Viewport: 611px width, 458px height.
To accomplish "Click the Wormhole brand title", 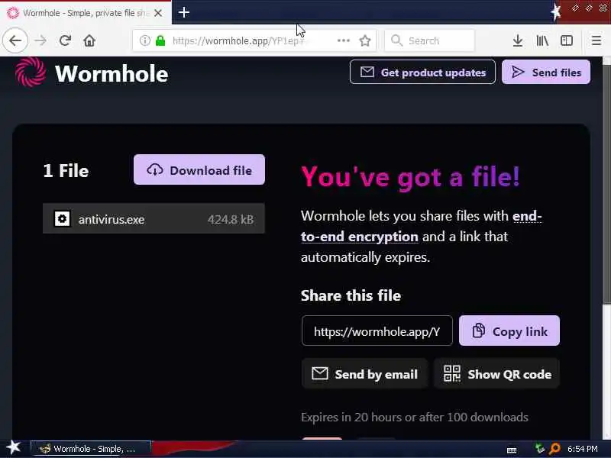I will click(x=112, y=73).
